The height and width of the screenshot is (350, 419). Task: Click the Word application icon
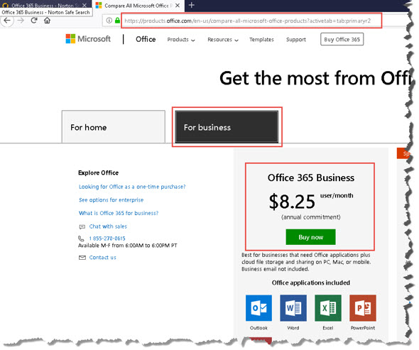(293, 308)
